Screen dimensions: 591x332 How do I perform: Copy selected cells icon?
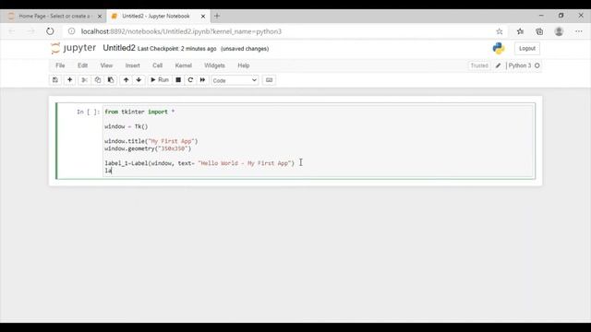pos(98,80)
